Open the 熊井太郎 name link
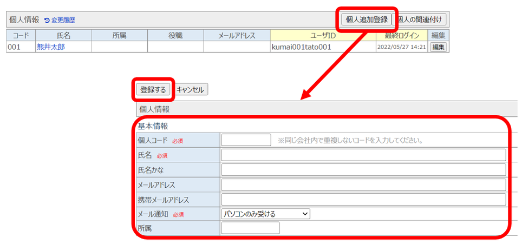Viewport: 522px width, 244px height. click(50, 47)
